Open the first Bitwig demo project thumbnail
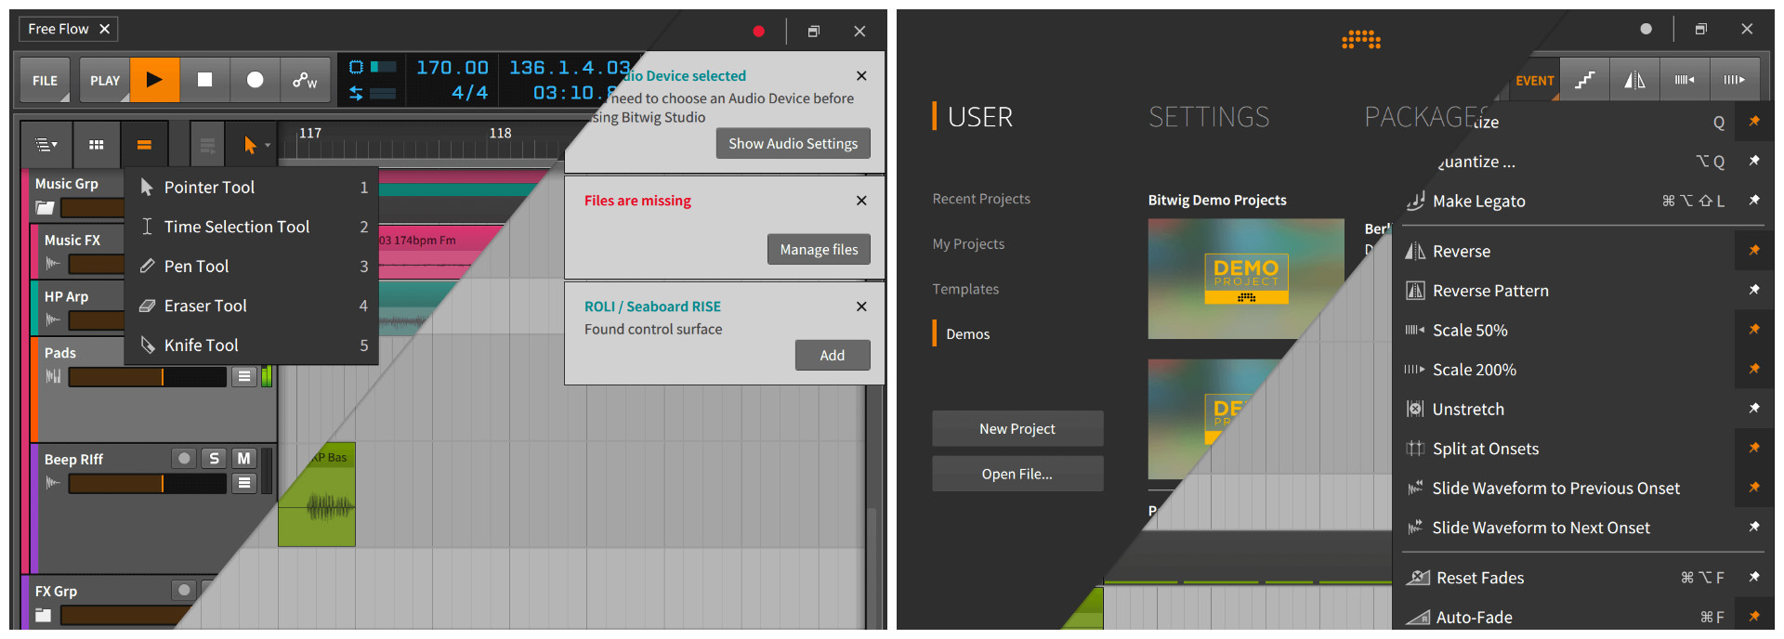 pos(1245,279)
